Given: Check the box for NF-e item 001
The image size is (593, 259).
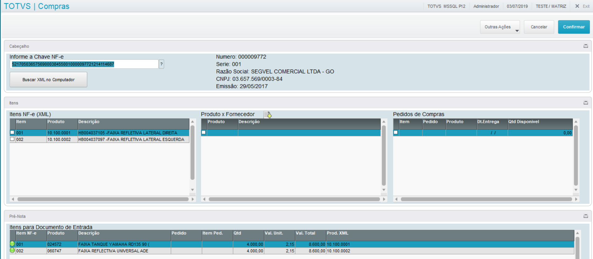Looking at the screenshot, I should (x=12, y=132).
